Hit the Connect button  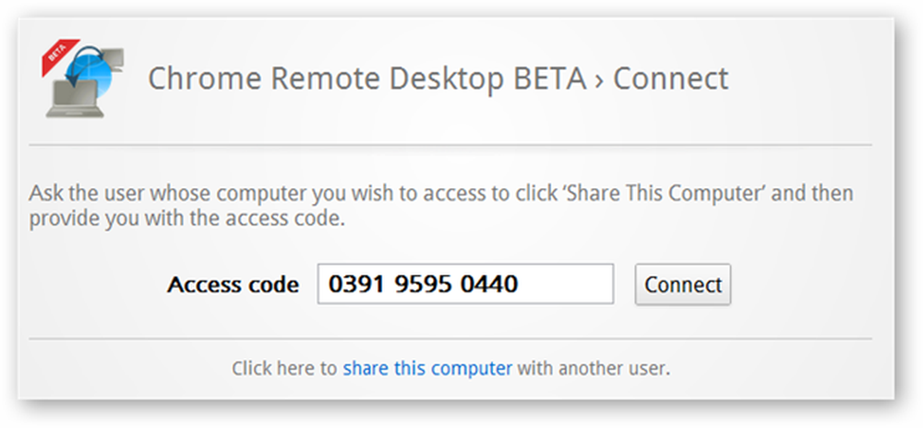(x=683, y=284)
